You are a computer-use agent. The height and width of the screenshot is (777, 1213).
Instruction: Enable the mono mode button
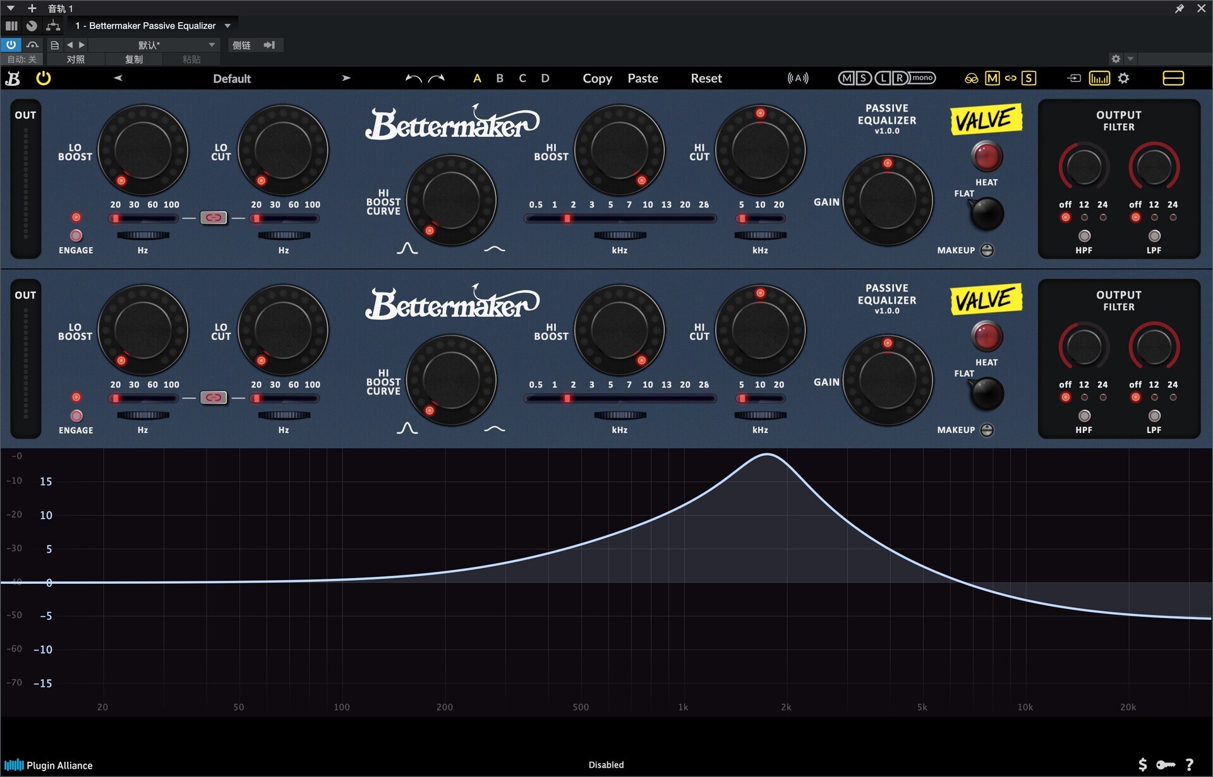coord(923,78)
